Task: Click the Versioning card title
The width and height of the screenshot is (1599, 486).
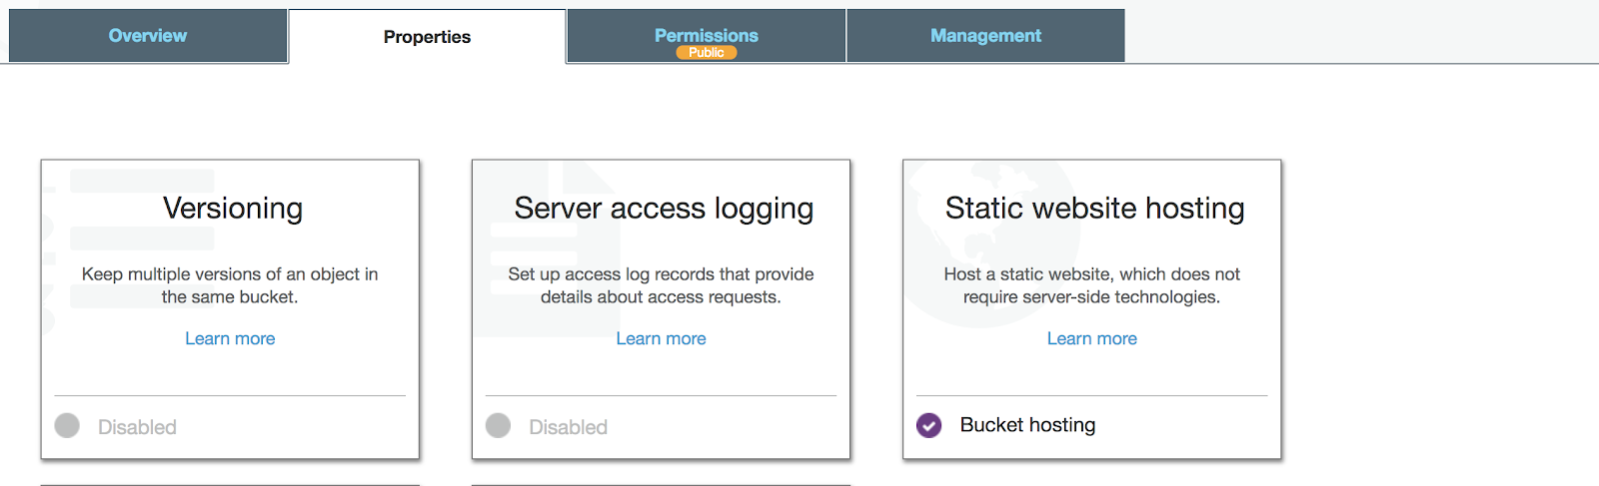Action: 233,208
